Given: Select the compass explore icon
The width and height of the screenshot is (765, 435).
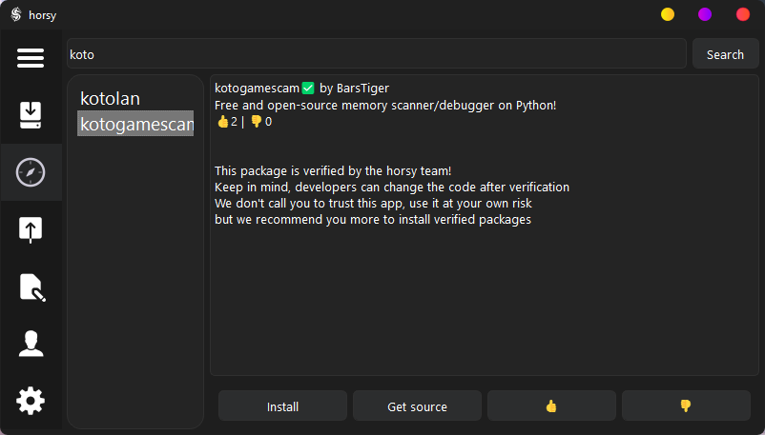Looking at the screenshot, I should [31, 172].
